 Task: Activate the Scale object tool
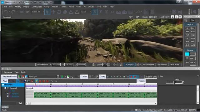[65, 12]
